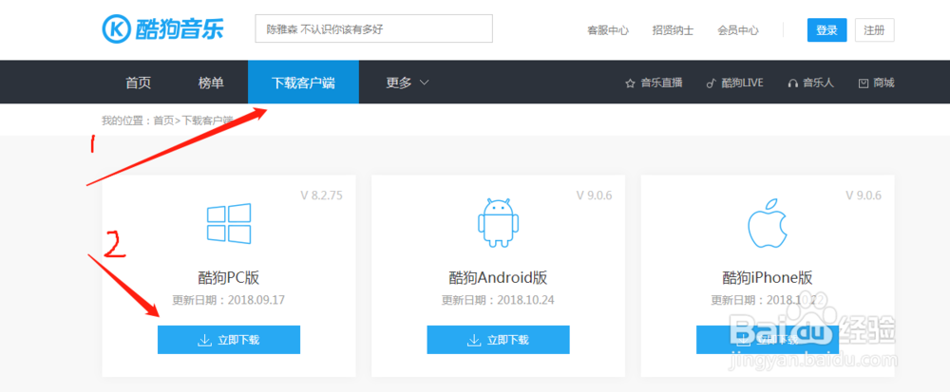Open 商城 link
The height and width of the screenshot is (392, 950).
click(x=883, y=83)
